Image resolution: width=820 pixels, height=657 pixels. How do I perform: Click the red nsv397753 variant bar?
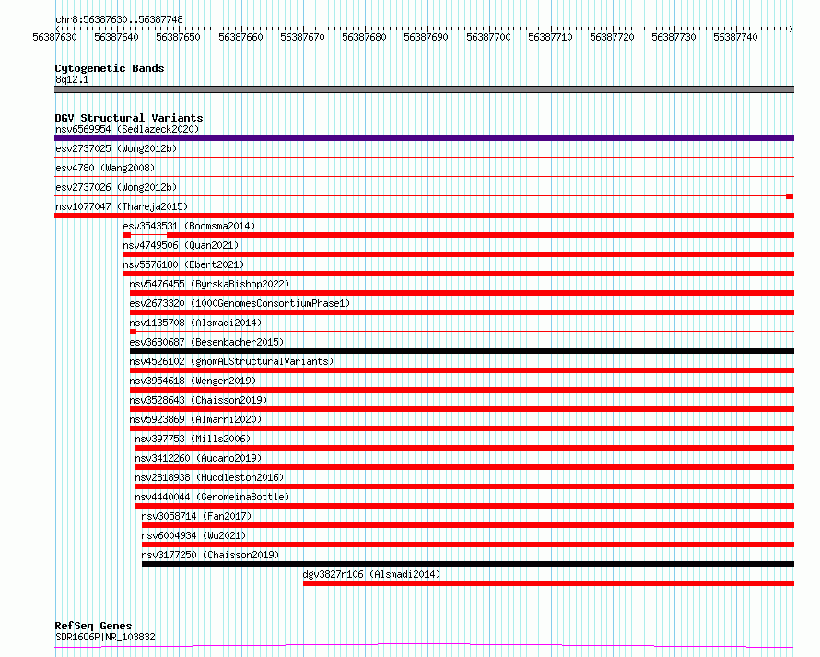tap(465, 448)
